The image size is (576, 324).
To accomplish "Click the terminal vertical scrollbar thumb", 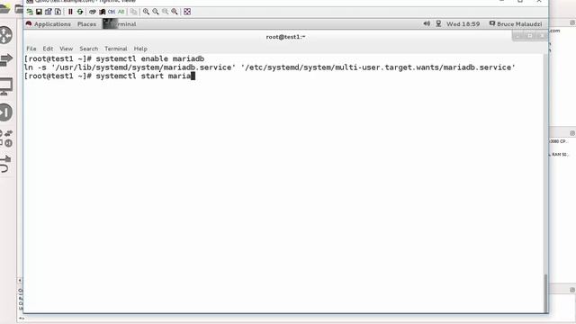I will click(x=545, y=293).
